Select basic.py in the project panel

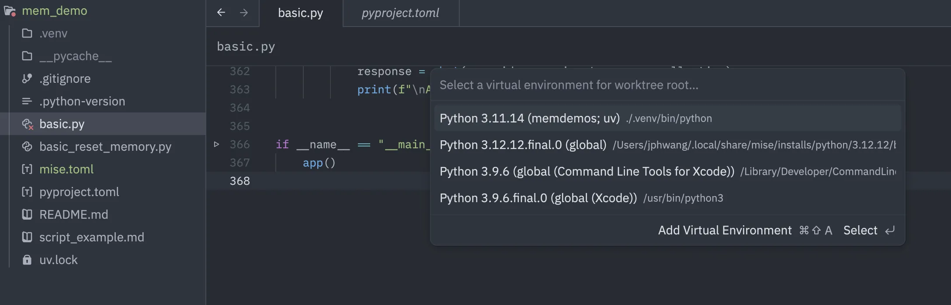(103, 124)
